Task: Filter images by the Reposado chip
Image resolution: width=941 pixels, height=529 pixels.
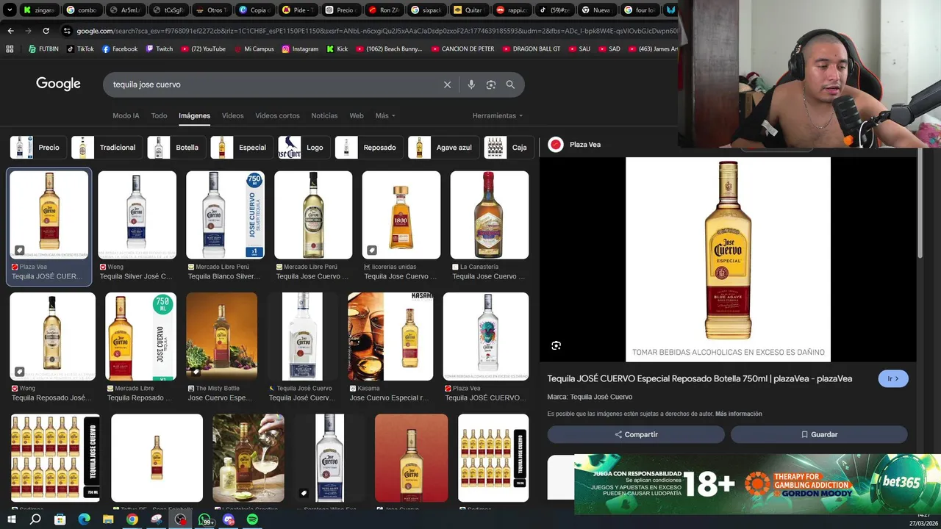Action: click(369, 148)
